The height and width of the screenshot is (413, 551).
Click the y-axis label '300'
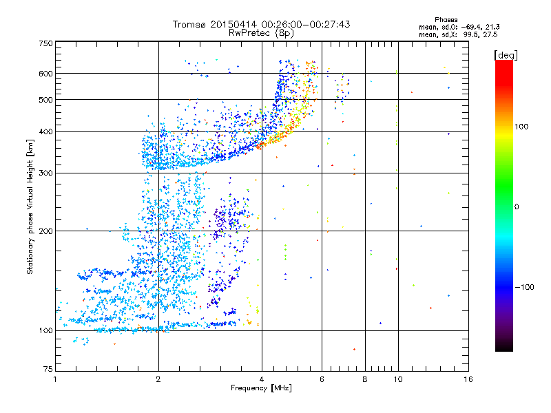[45, 173]
